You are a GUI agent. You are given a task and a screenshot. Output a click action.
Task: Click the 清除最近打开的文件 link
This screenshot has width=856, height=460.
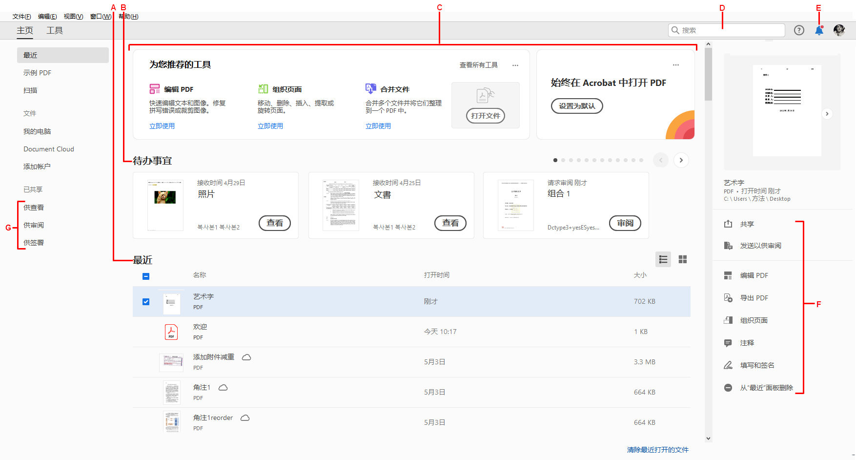(658, 450)
